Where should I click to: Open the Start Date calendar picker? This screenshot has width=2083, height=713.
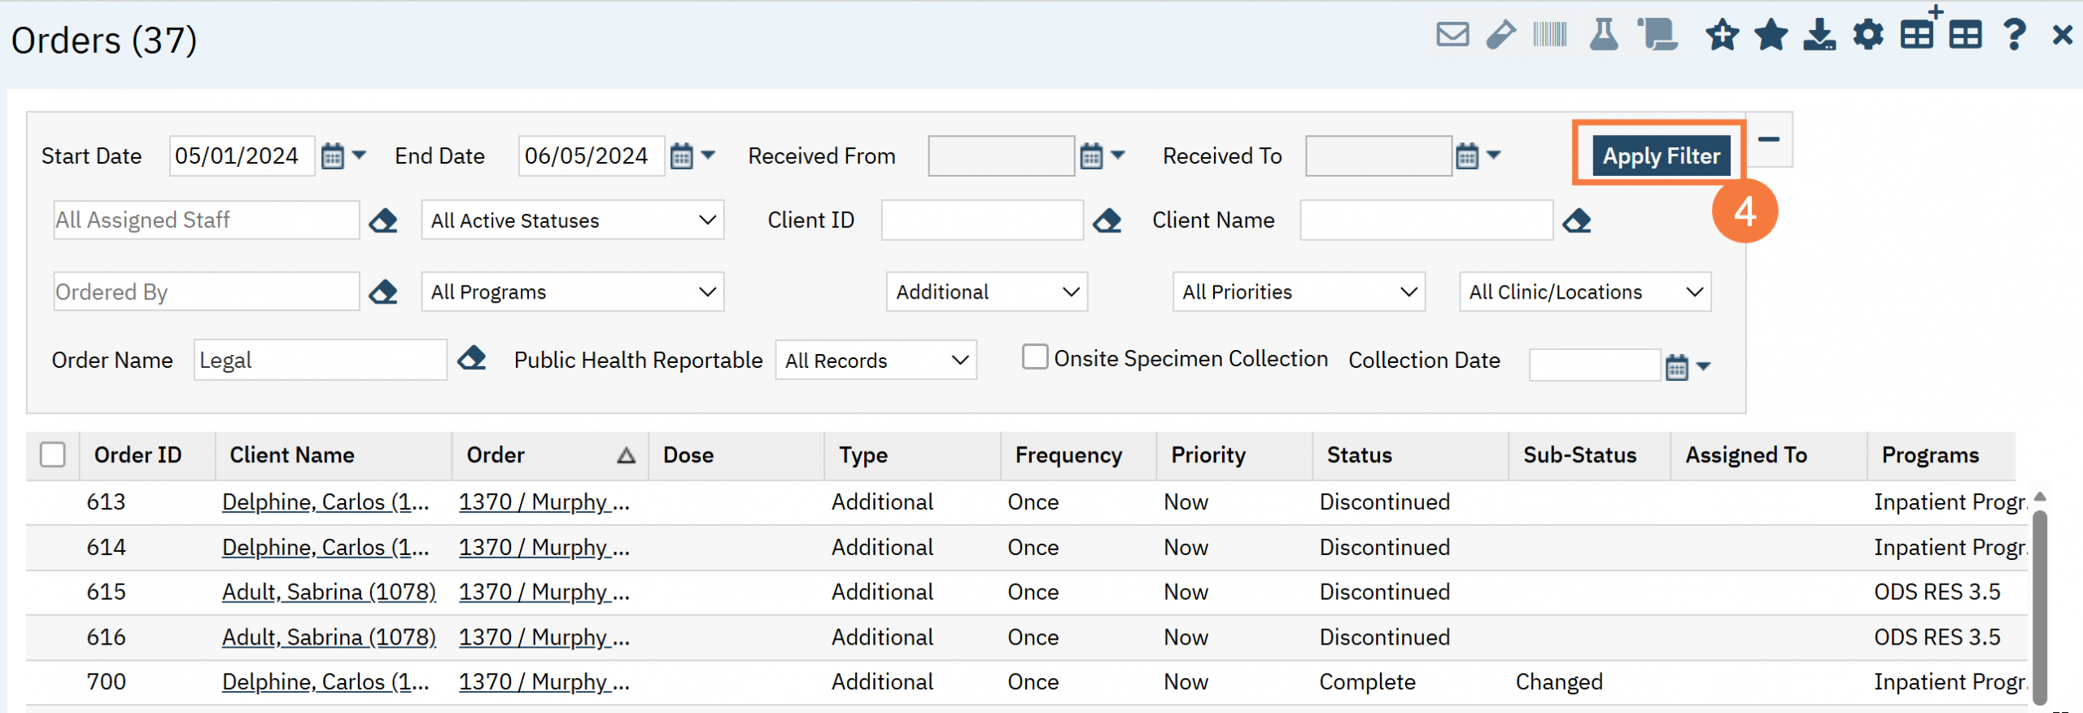333,155
